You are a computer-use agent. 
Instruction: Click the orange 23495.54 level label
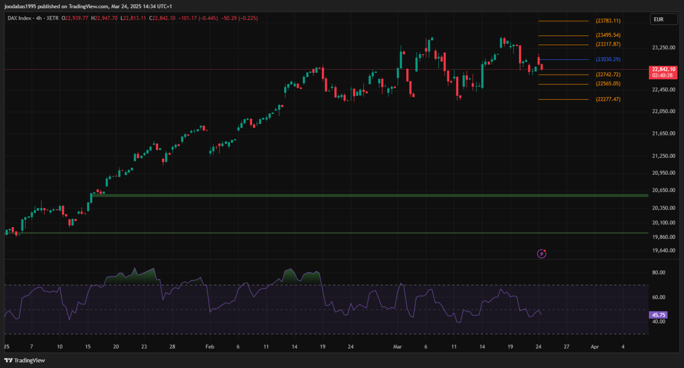click(x=608, y=36)
